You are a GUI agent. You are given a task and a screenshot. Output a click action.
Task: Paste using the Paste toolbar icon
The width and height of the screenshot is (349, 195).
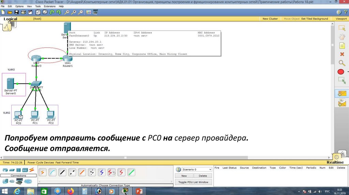[45, 12]
